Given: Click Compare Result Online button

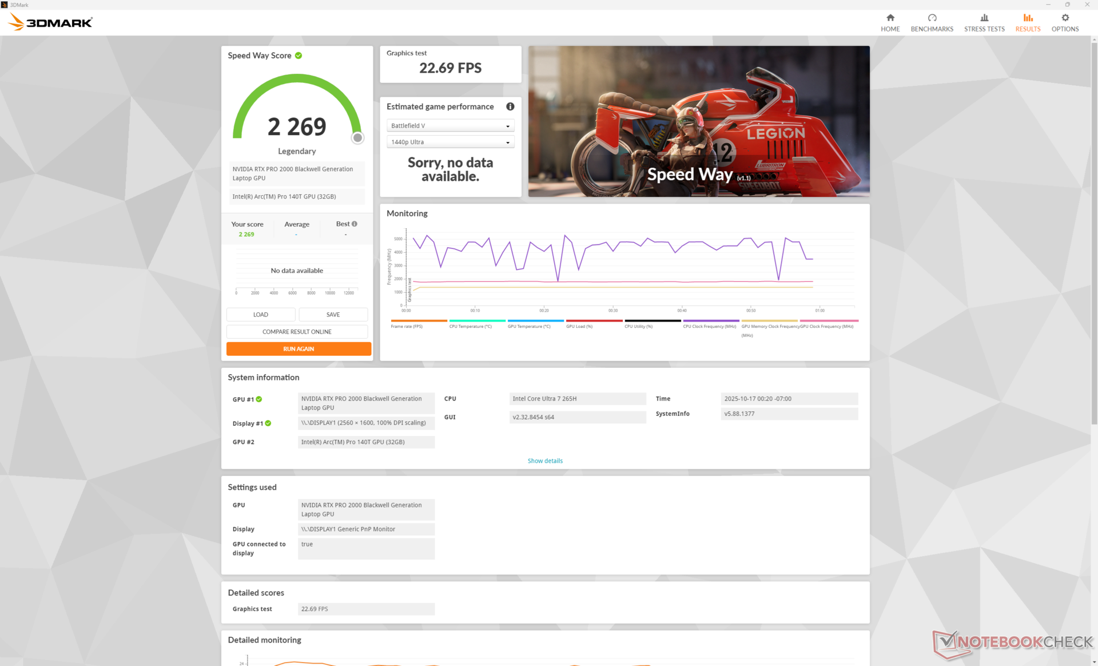Looking at the screenshot, I should (297, 332).
